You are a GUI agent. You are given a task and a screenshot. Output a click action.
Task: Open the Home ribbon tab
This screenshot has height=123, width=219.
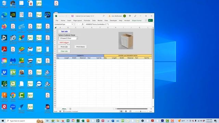pyautogui.click(x=63, y=20)
